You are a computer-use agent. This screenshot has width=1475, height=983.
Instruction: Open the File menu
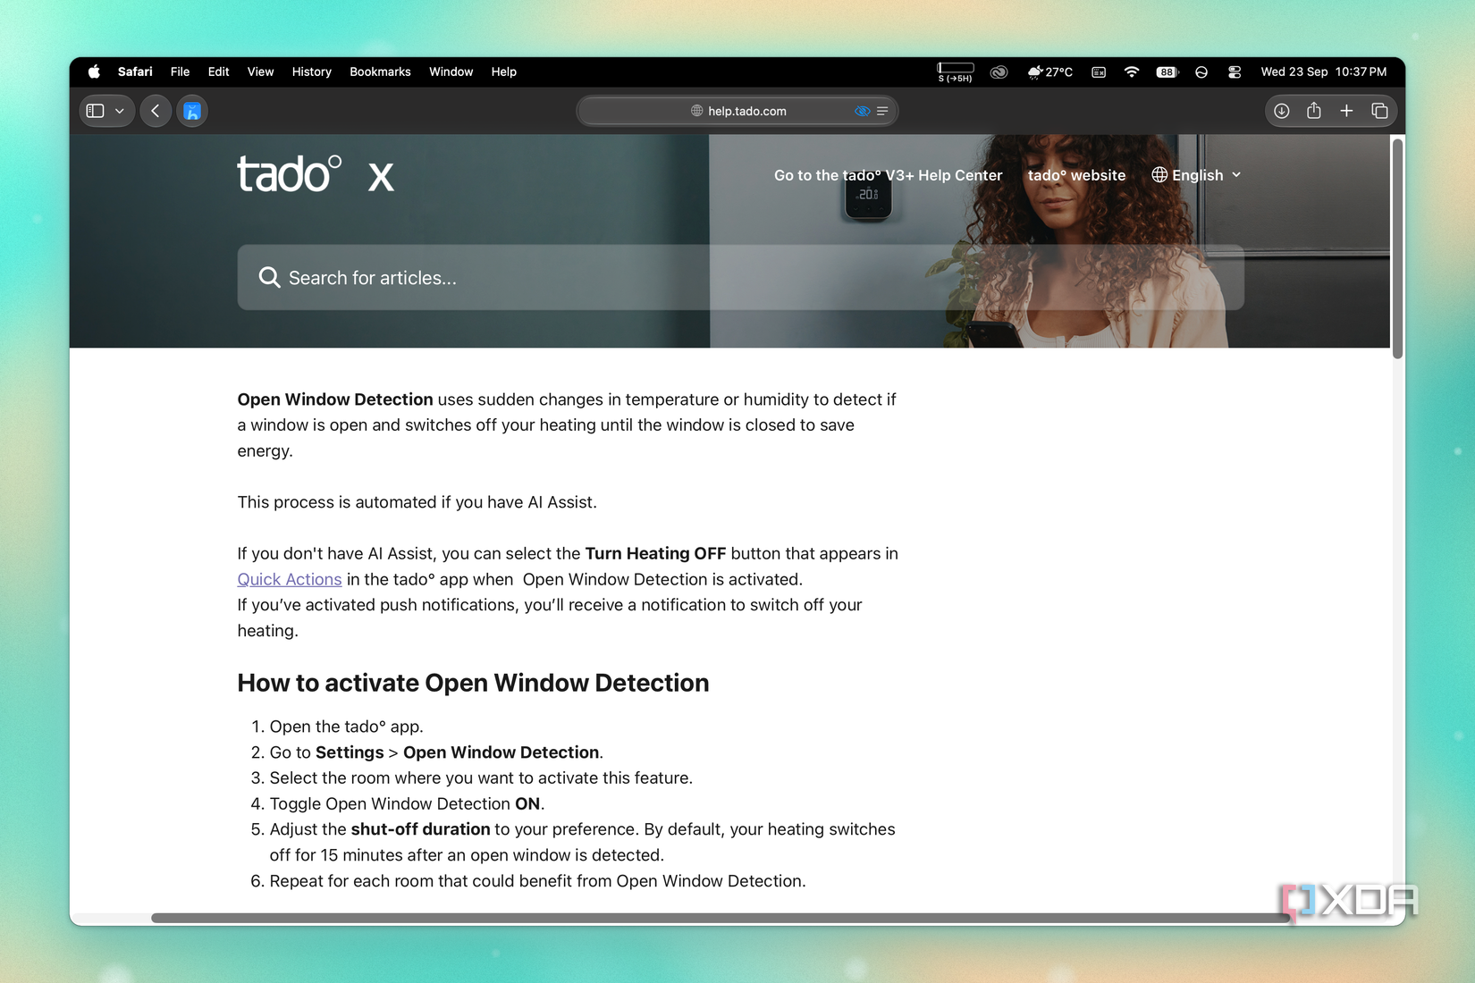(180, 71)
